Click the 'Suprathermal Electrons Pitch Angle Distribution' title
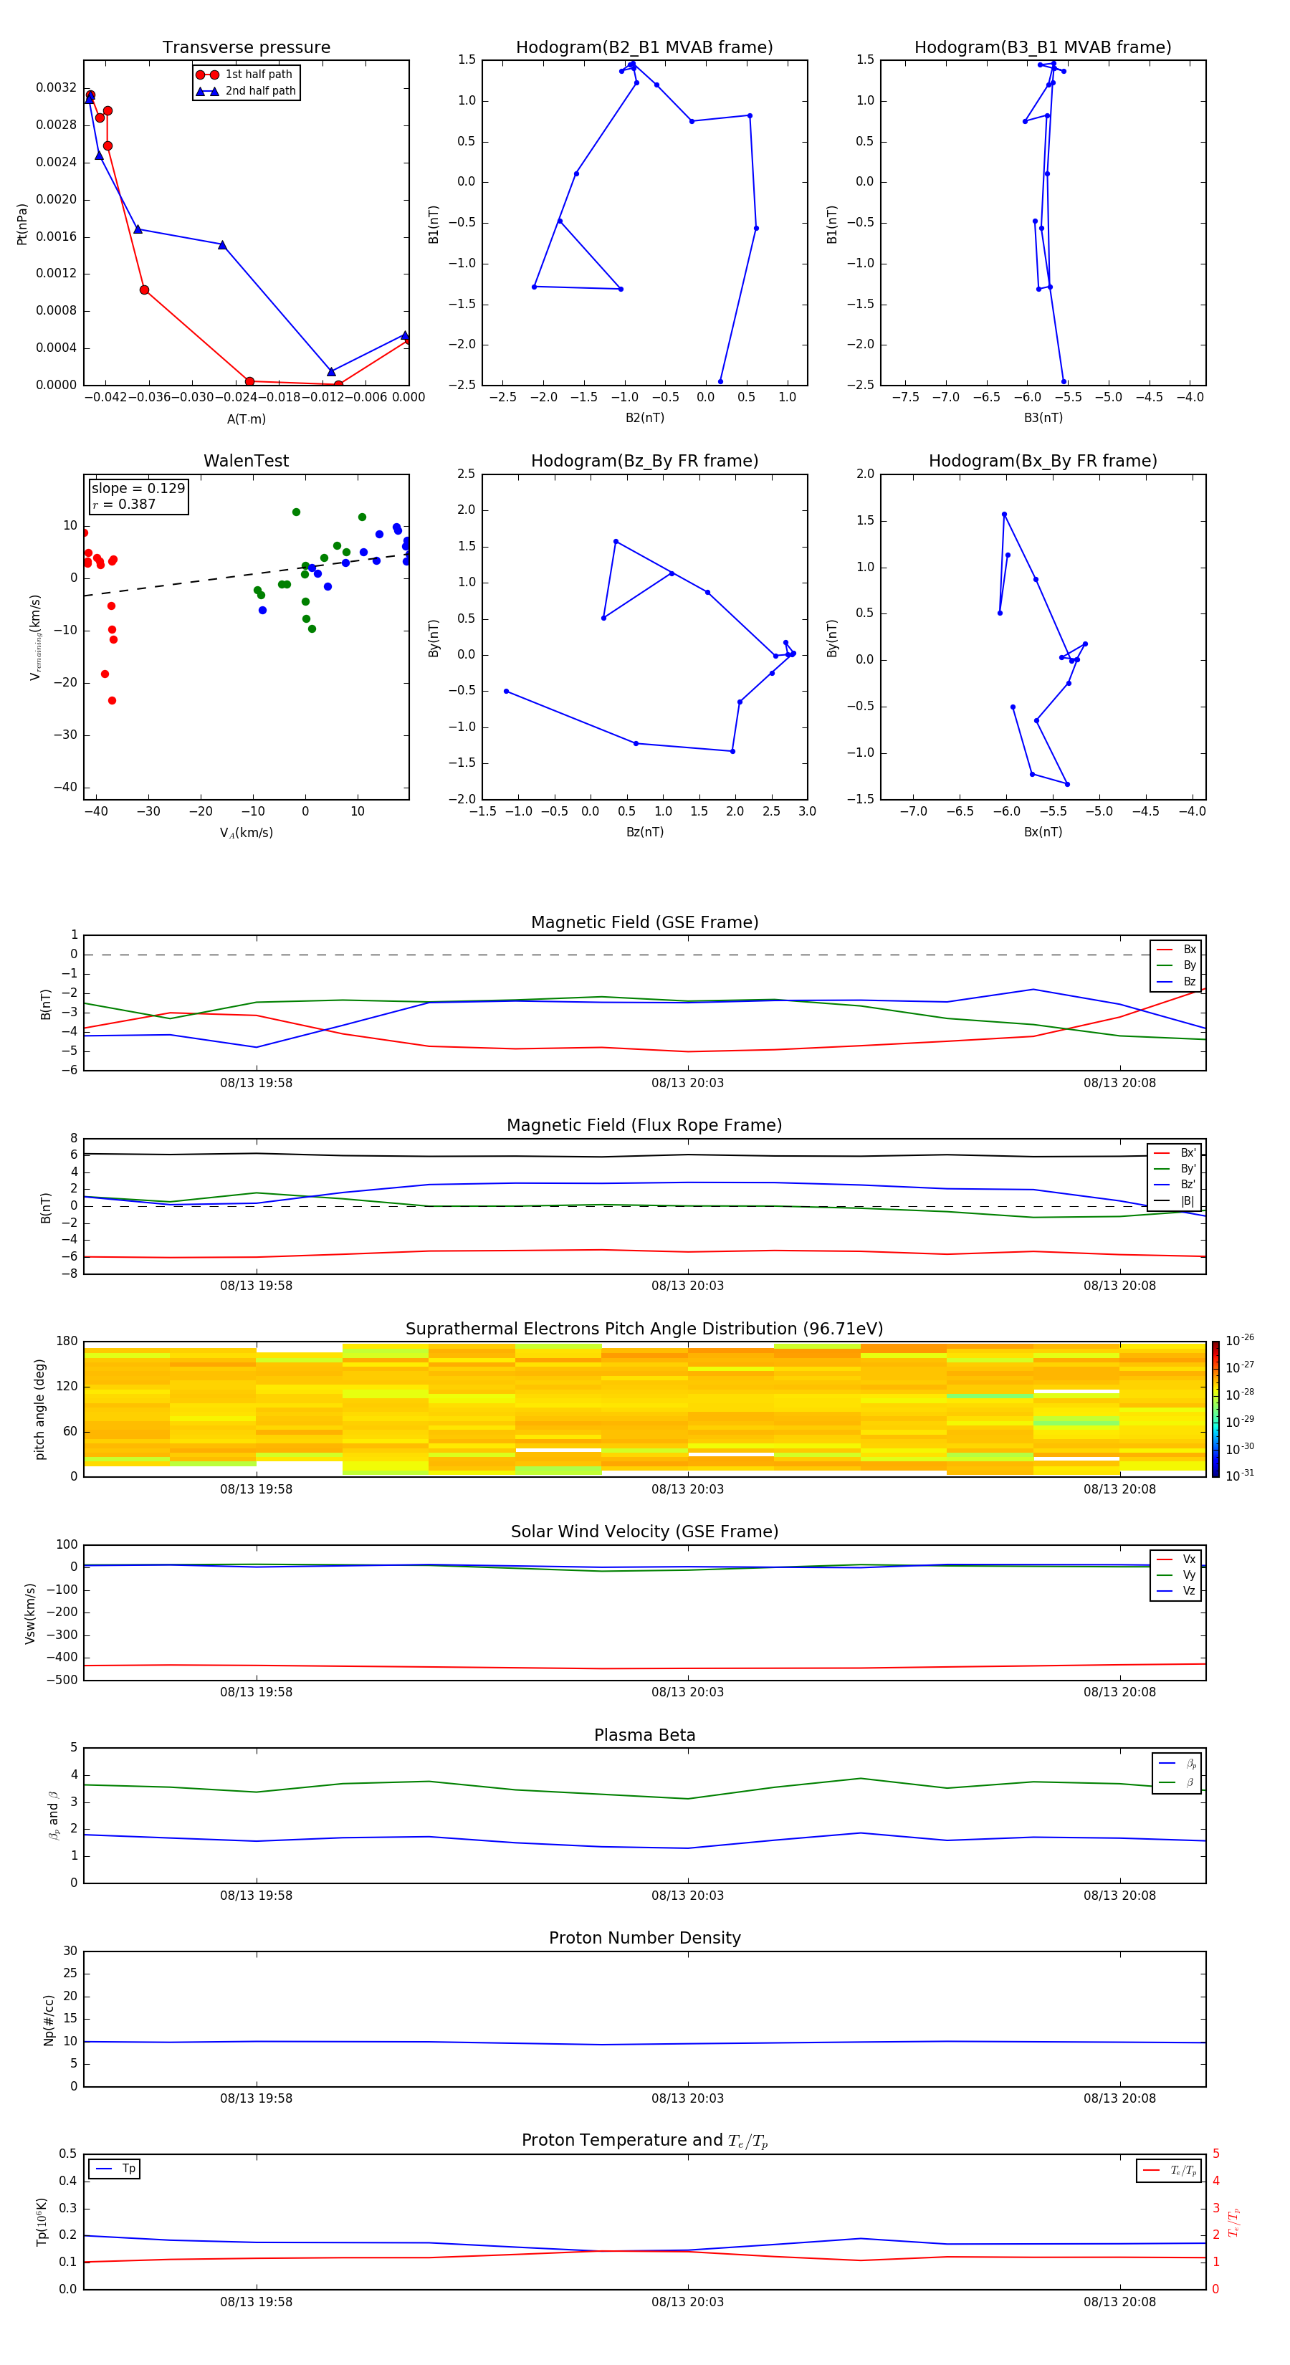This screenshot has height=2365, width=1290. coord(644,1329)
